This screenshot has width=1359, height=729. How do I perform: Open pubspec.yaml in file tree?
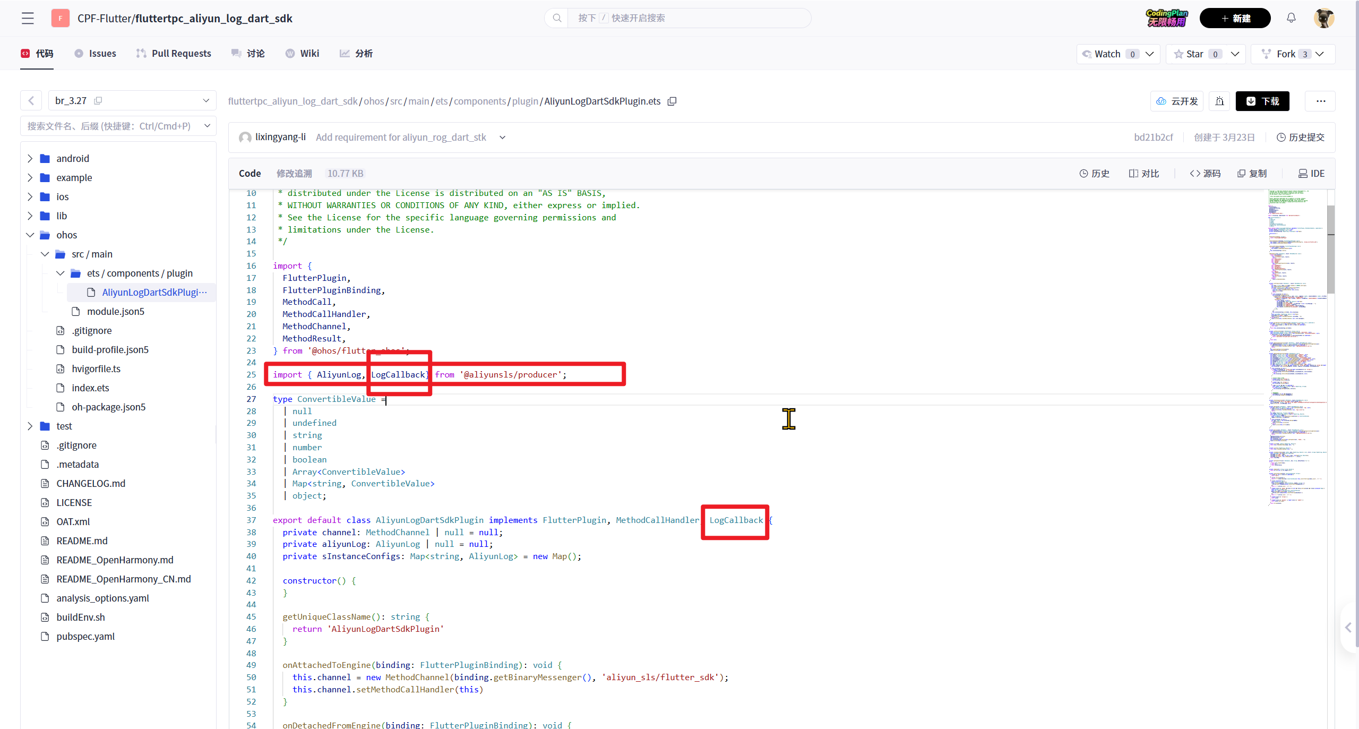tap(85, 636)
